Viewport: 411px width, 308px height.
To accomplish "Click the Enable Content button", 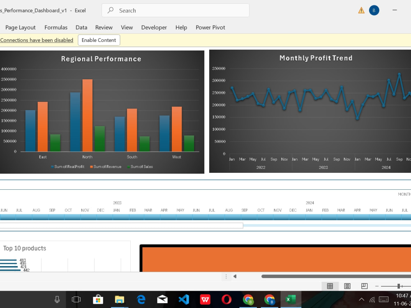I will pyautogui.click(x=99, y=40).
